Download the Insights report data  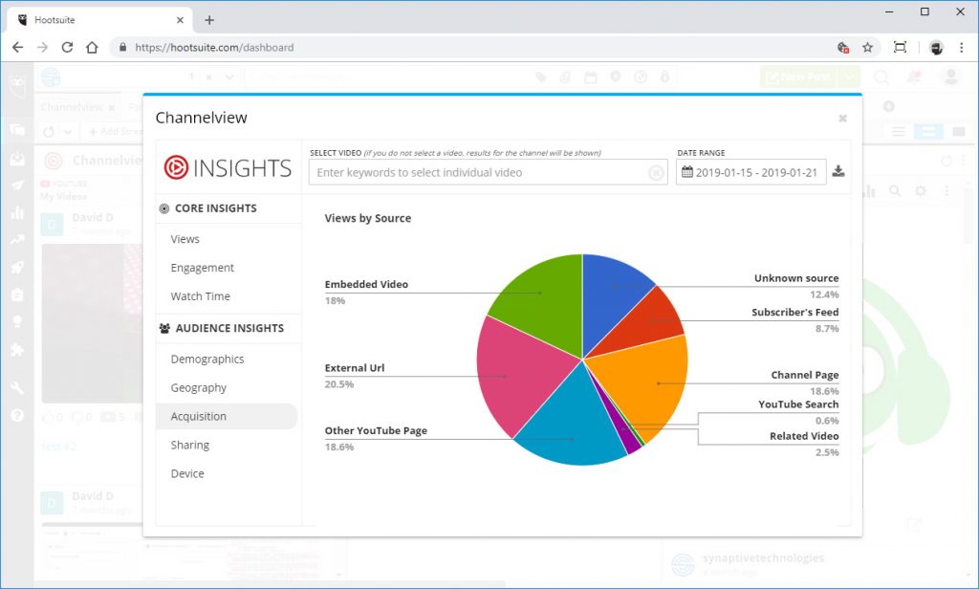pos(838,171)
